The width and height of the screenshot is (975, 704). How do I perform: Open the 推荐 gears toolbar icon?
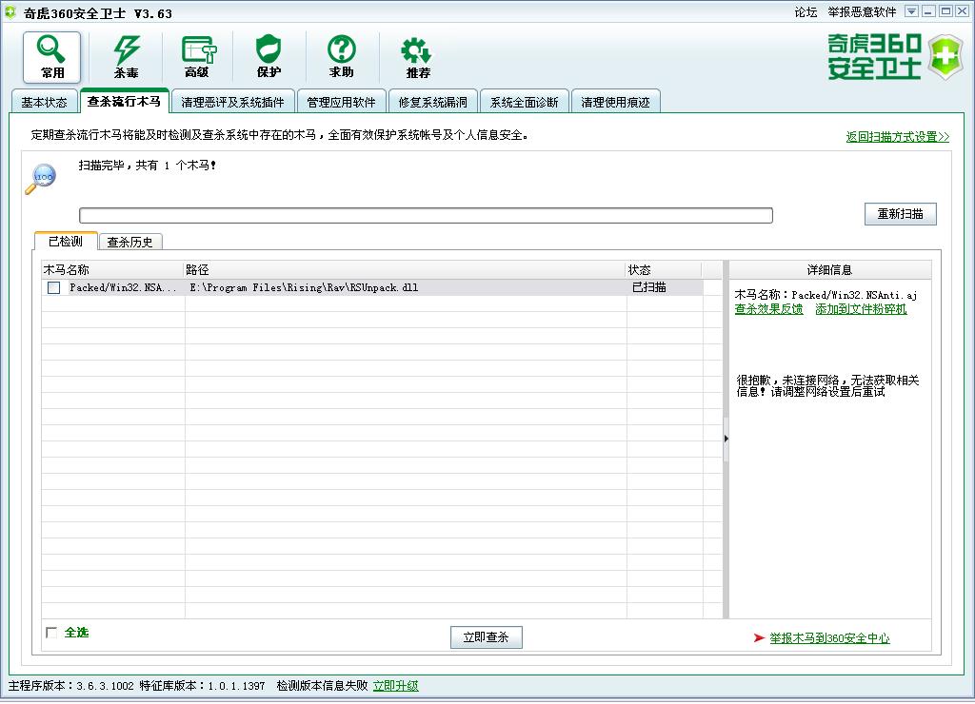click(x=418, y=57)
